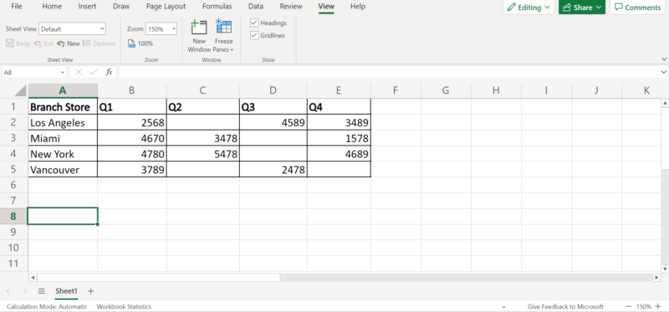Image resolution: width=669 pixels, height=312 pixels.
Task: Select column F header
Action: (396, 90)
